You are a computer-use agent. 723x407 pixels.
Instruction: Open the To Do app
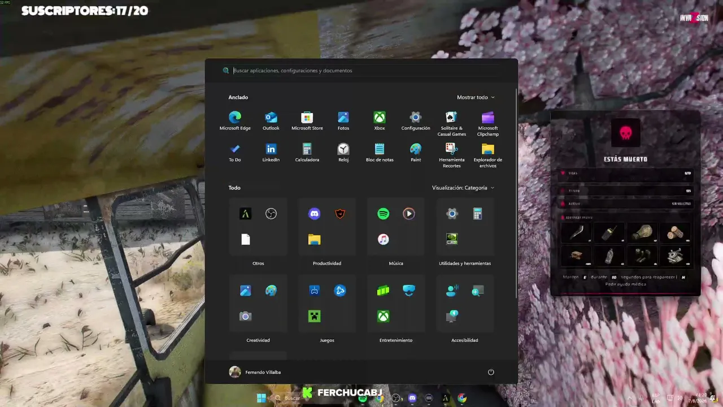click(x=235, y=153)
